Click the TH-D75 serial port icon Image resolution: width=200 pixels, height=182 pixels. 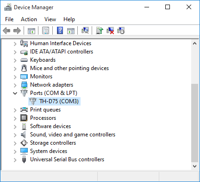tap(33, 101)
